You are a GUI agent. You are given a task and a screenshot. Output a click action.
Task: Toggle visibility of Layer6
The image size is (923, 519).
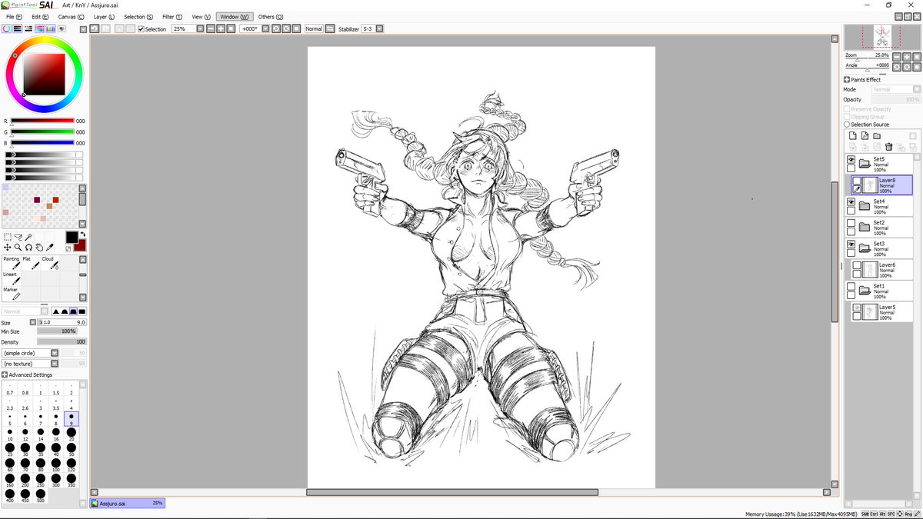(856, 265)
